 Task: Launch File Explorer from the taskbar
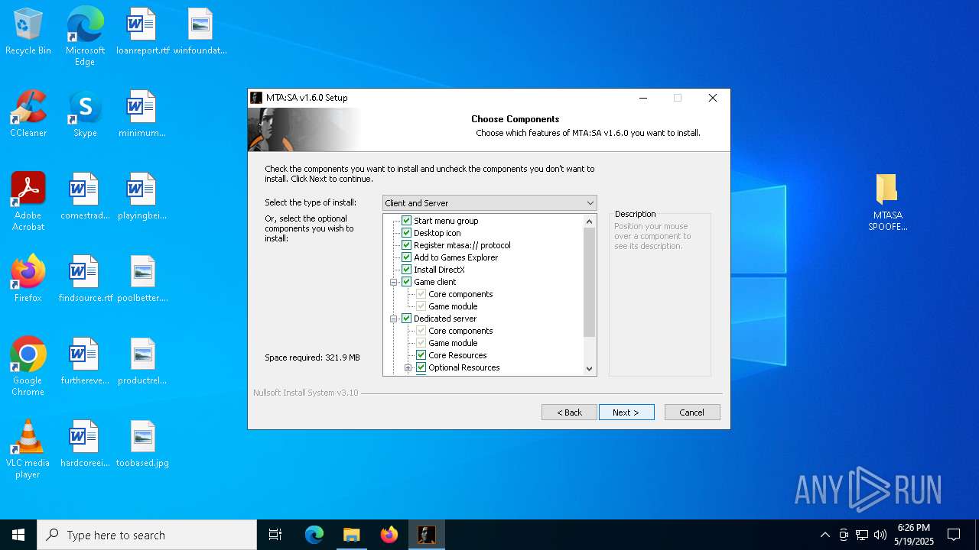click(x=351, y=535)
